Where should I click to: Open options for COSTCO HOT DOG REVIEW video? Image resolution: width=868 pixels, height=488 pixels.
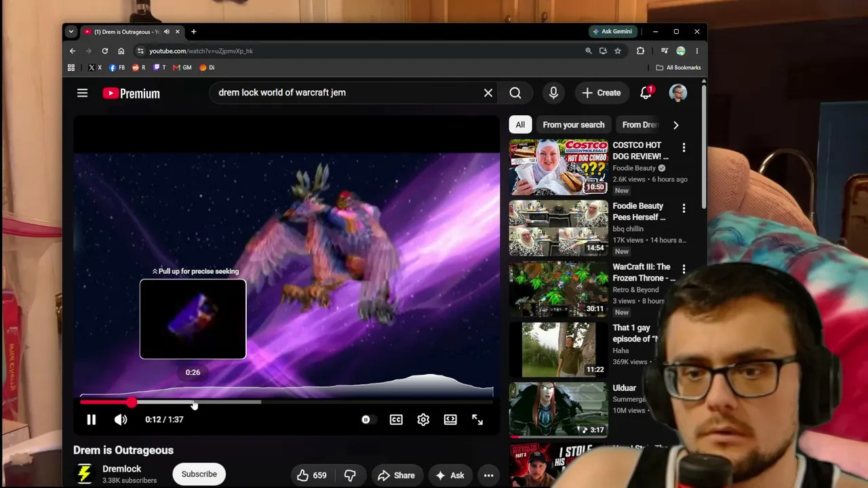coord(684,148)
